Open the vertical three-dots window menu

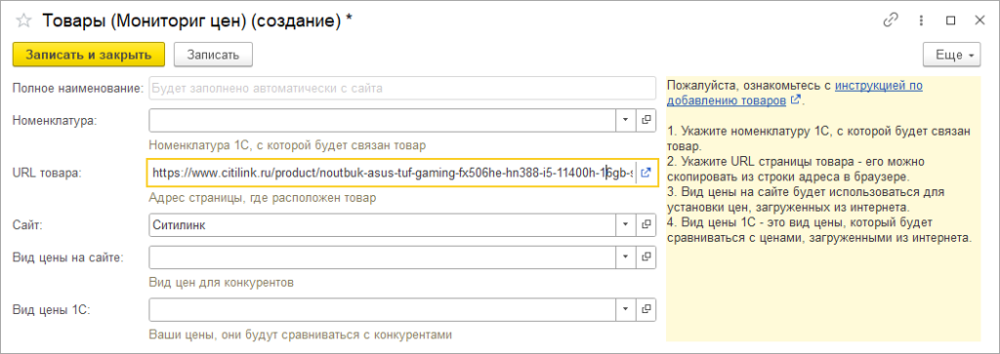pyautogui.click(x=921, y=20)
